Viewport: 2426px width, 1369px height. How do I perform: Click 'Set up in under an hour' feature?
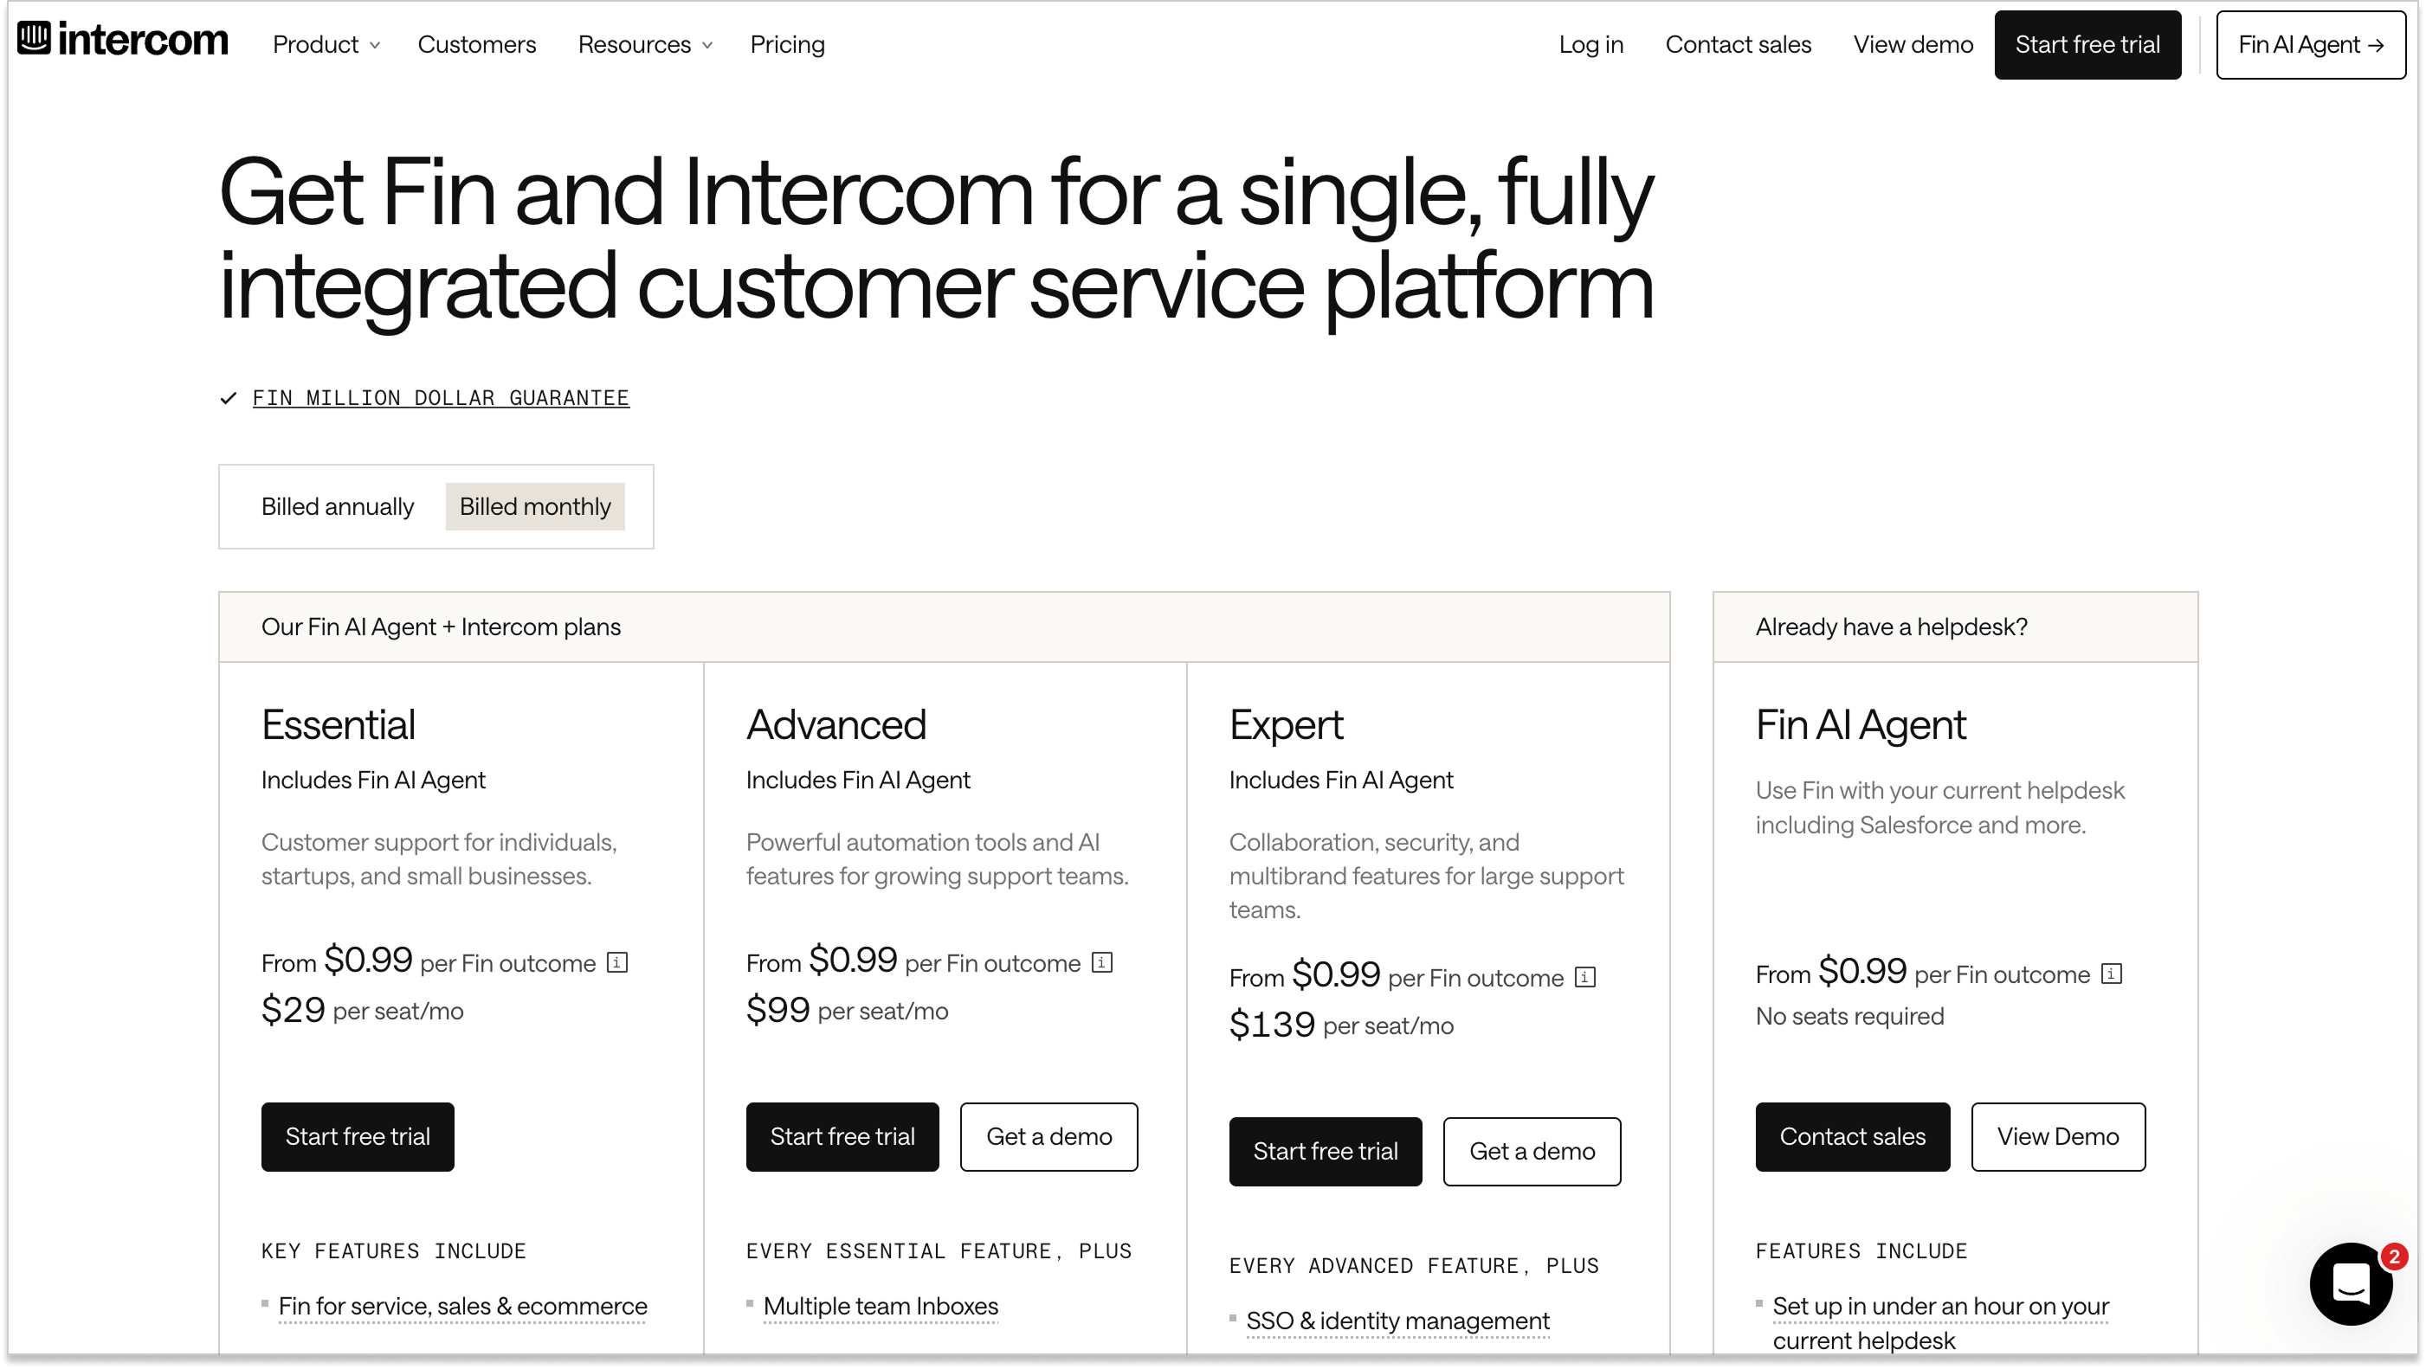(x=1940, y=1323)
